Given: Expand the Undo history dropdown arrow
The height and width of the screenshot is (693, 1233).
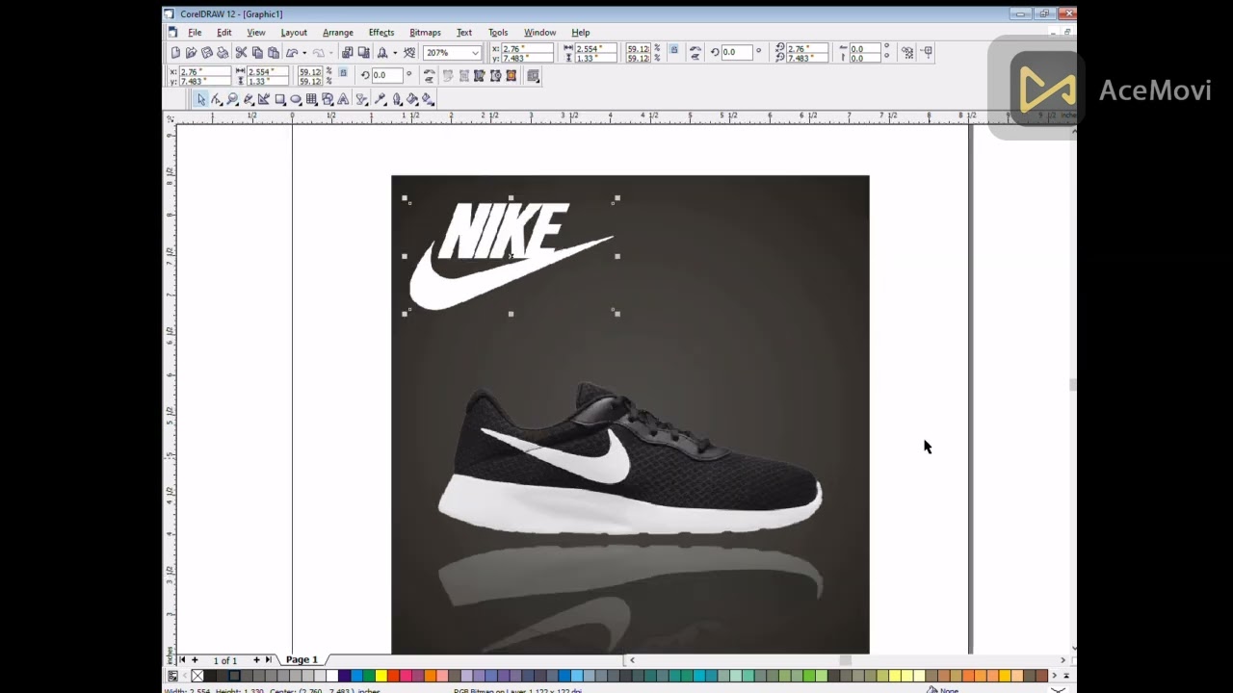Looking at the screenshot, I should point(304,52).
